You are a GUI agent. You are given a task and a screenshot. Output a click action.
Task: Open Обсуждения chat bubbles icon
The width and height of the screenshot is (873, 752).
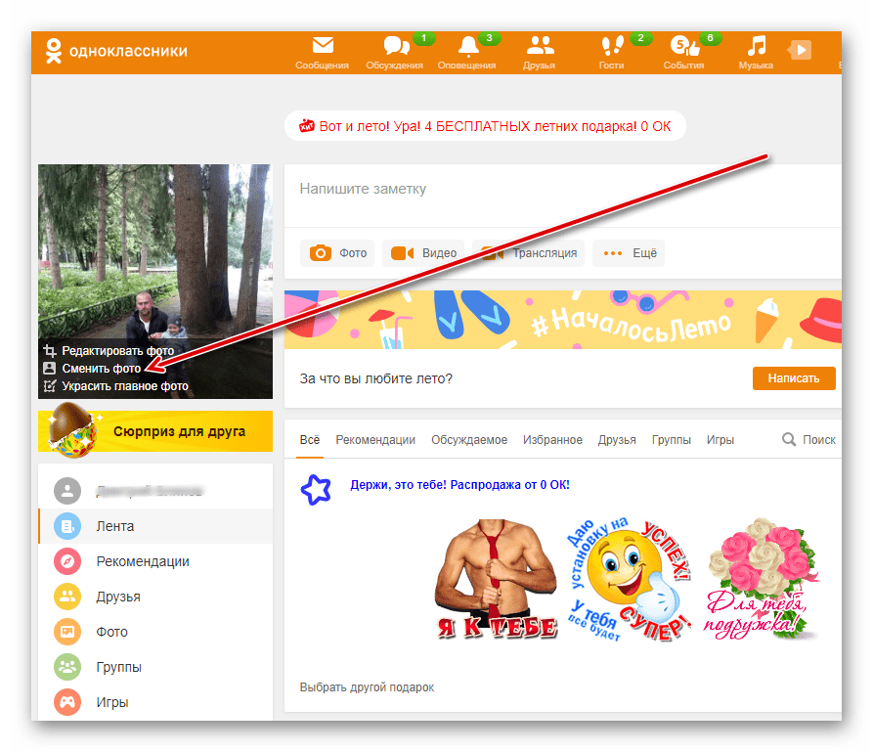(396, 46)
